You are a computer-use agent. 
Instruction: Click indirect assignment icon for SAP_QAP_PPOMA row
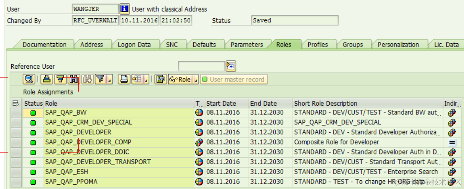click(452, 182)
